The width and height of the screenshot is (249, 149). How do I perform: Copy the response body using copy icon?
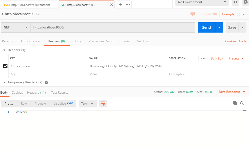(235, 103)
